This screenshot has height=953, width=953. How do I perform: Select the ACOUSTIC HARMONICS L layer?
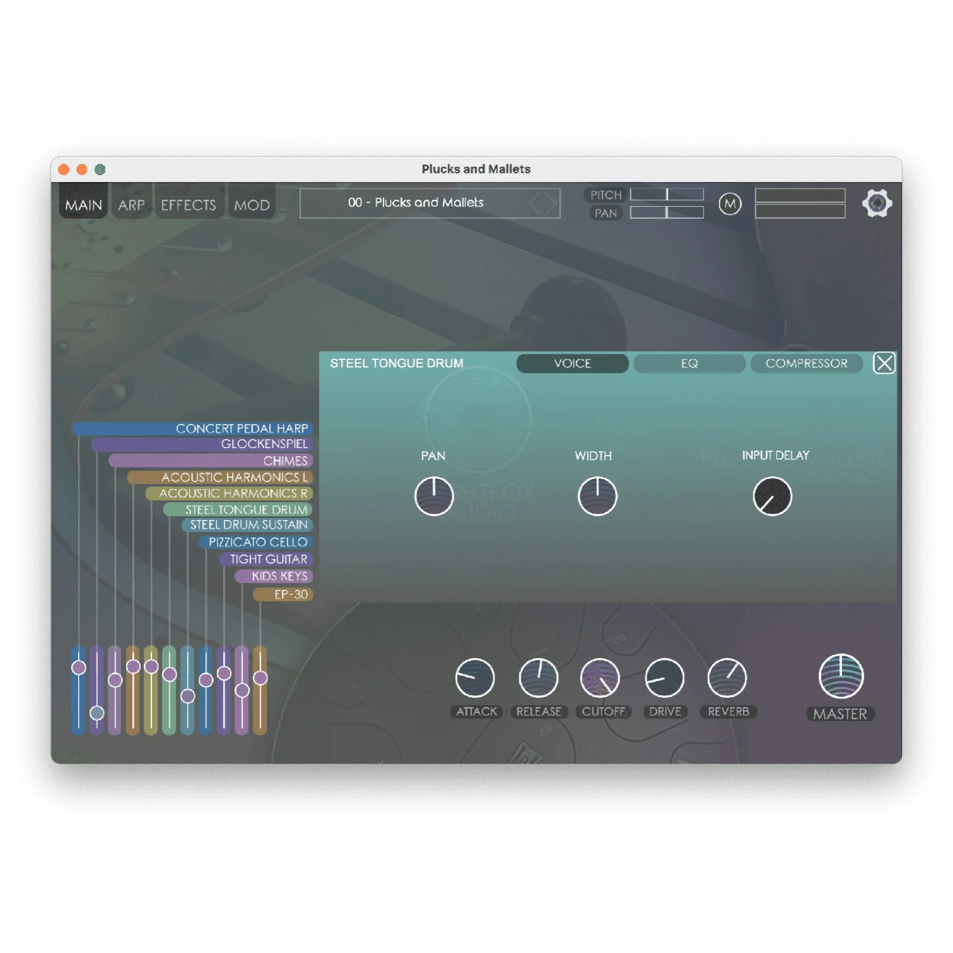coord(220,477)
